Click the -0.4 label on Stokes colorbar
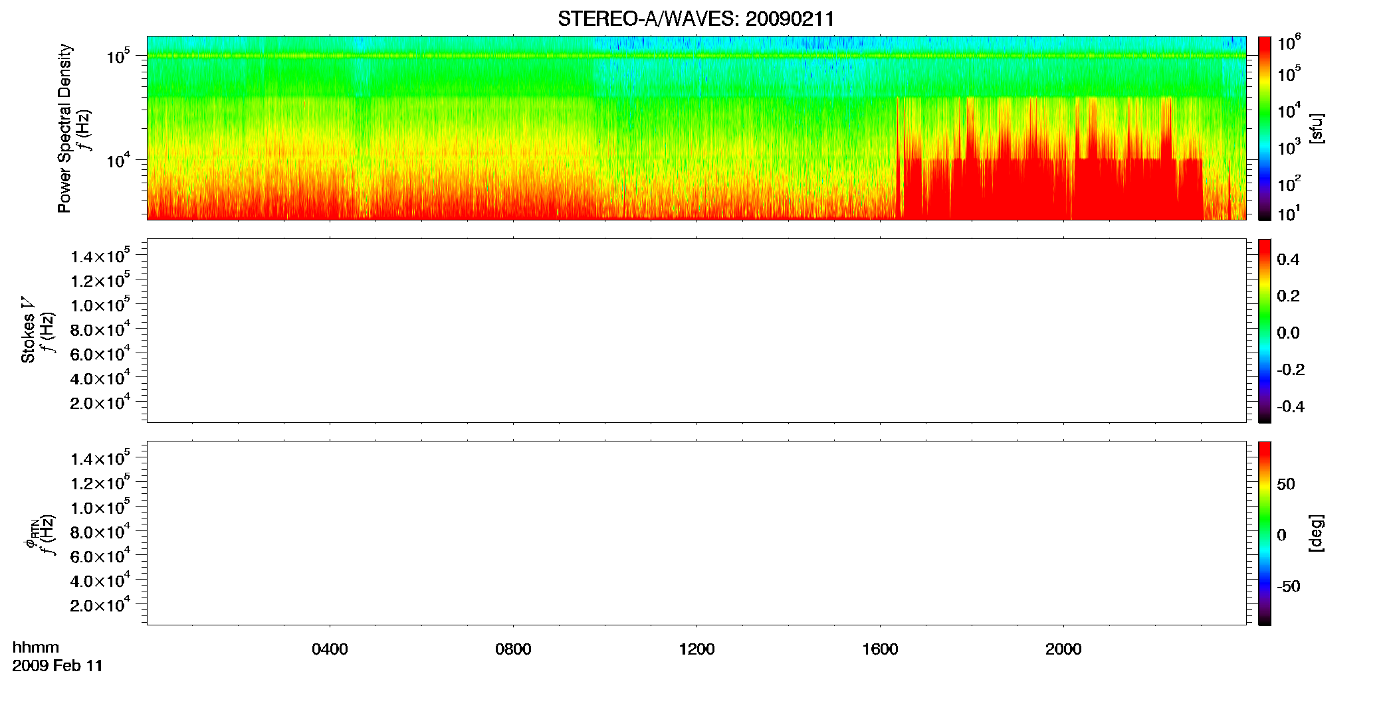Screen dimensions: 1393x717 pyautogui.click(x=1291, y=406)
